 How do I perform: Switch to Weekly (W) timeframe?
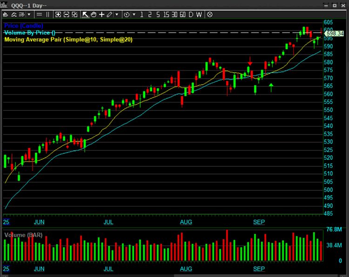click(x=199, y=14)
